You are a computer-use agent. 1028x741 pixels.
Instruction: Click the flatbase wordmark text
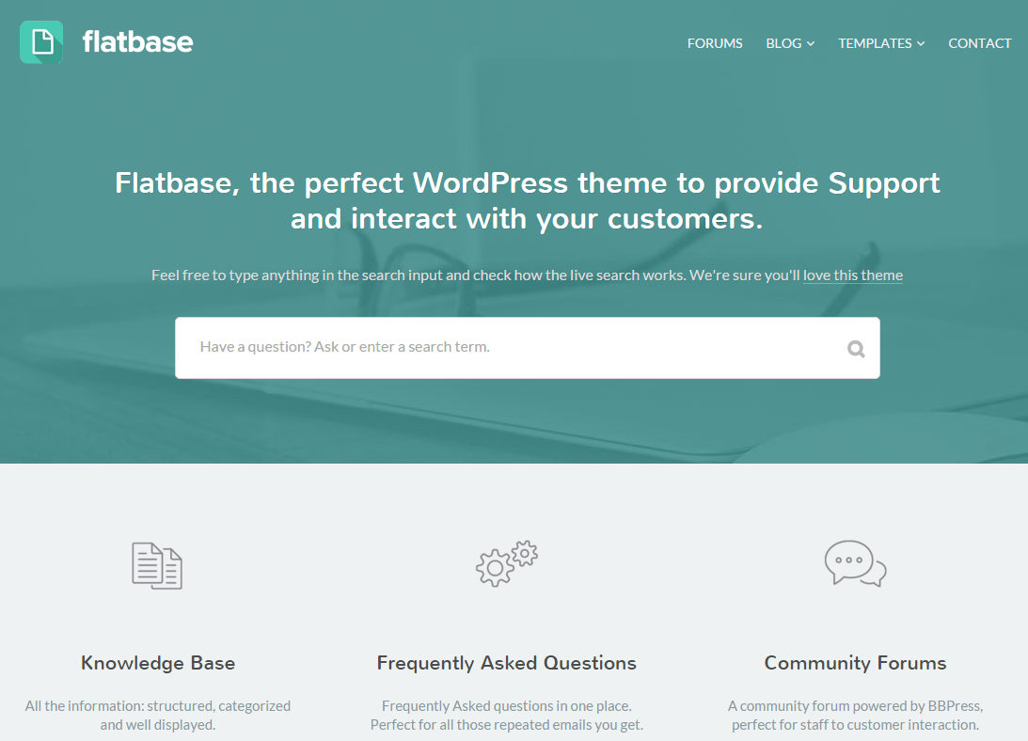pyautogui.click(x=137, y=42)
